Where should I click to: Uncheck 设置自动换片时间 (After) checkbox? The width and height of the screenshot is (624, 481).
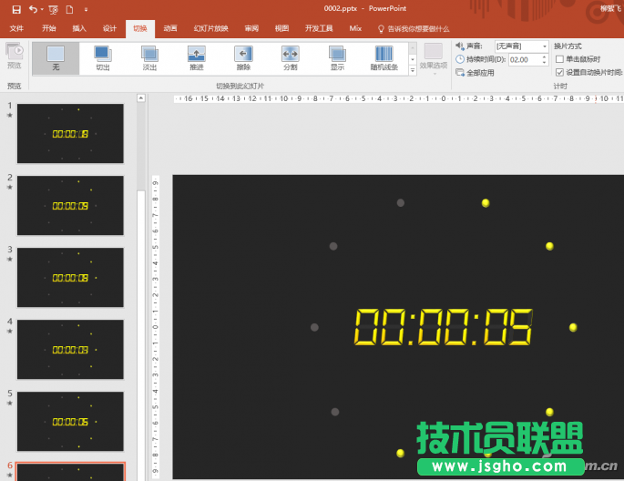559,72
